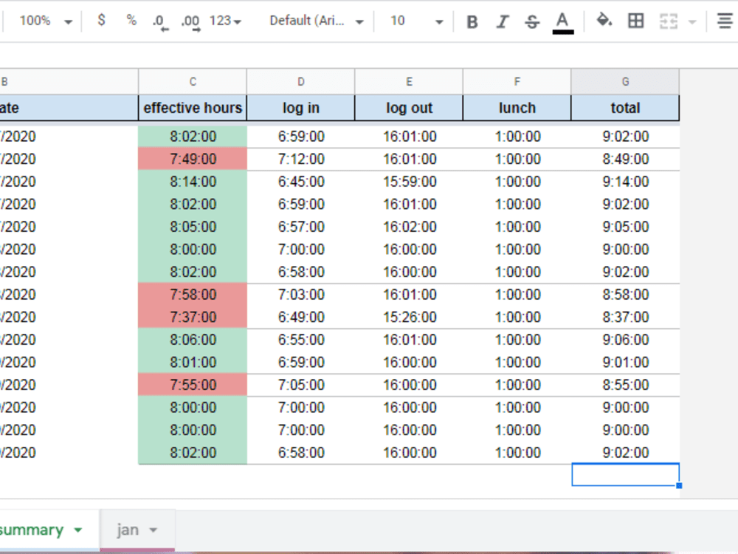Select total cell 8:37:00
Screen dimensions: 738x554
click(x=625, y=317)
